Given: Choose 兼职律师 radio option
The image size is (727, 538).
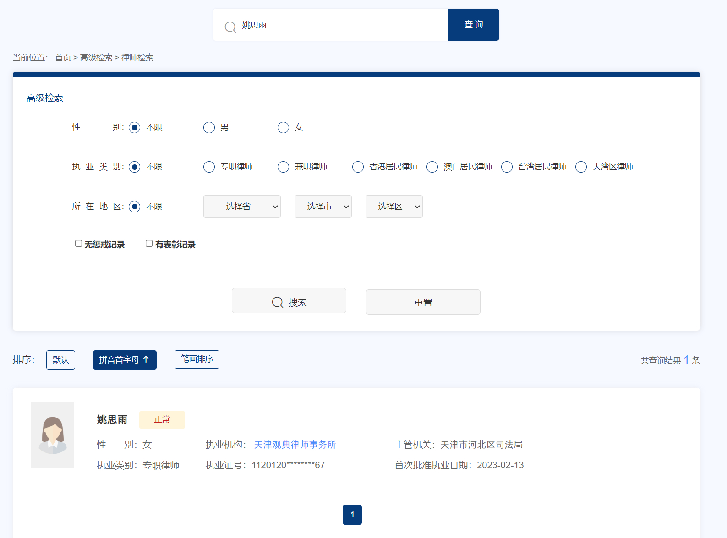Looking at the screenshot, I should point(283,167).
